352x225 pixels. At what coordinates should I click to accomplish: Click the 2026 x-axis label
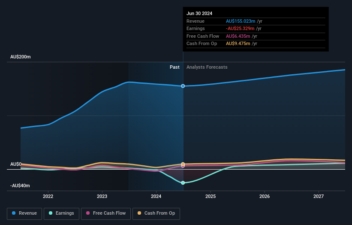(x=265, y=196)
